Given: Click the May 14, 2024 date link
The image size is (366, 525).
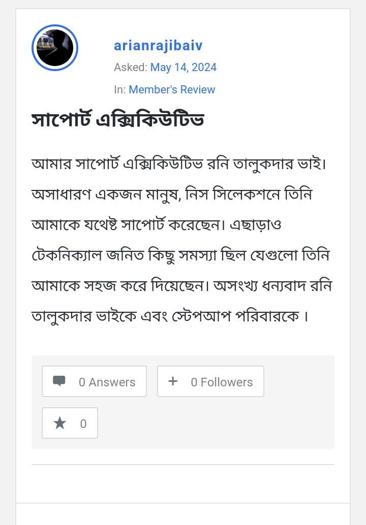Looking at the screenshot, I should (x=183, y=68).
